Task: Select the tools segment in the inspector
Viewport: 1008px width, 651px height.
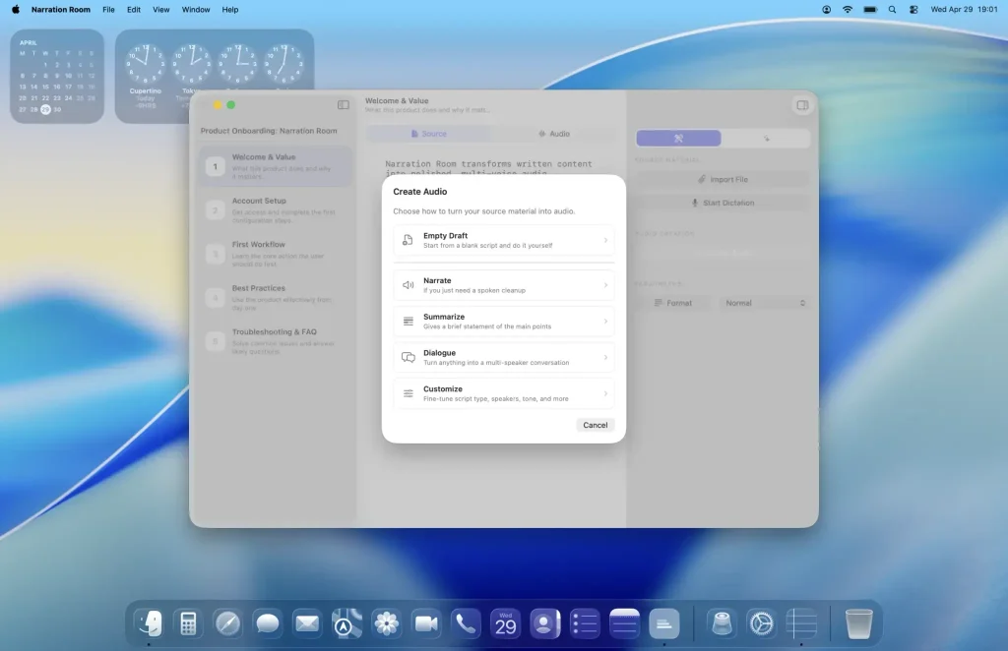Action: (678, 138)
